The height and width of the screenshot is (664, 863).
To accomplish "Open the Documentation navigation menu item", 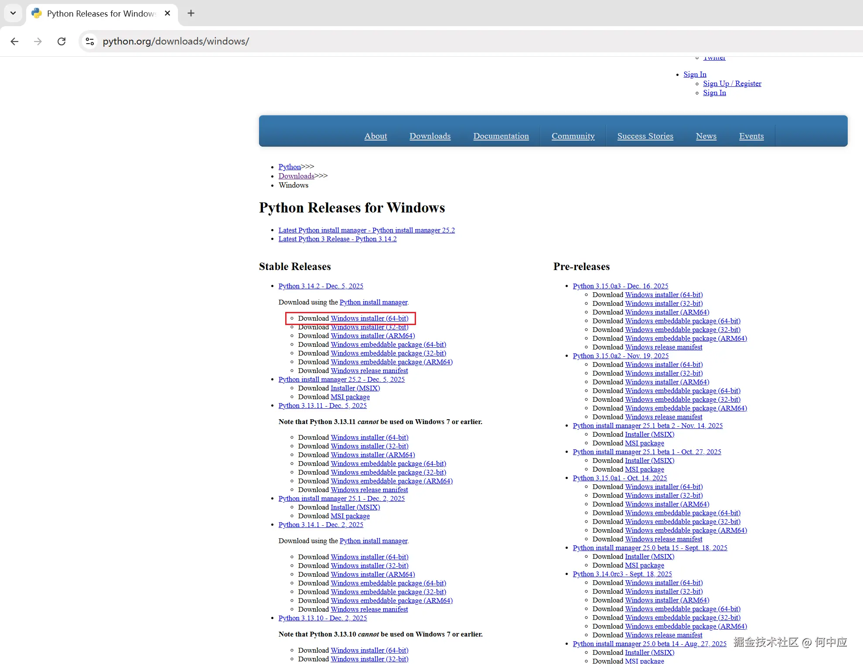I will tap(501, 136).
